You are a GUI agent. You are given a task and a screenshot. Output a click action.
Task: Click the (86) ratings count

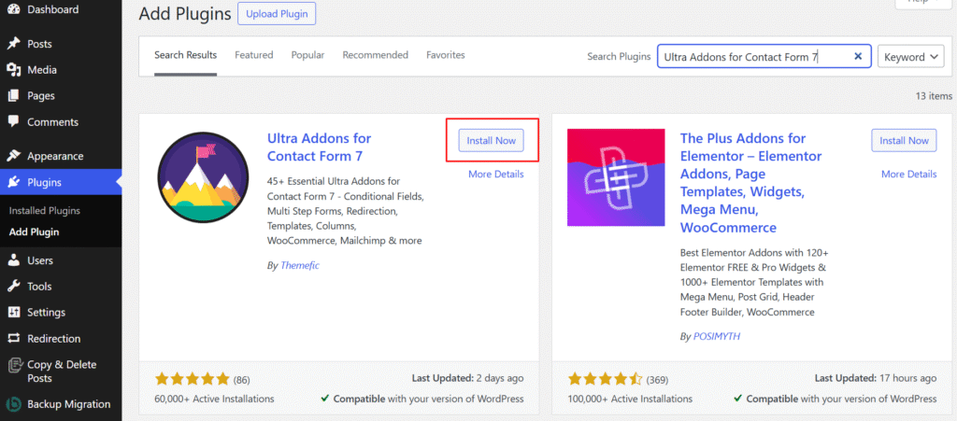pyautogui.click(x=242, y=380)
